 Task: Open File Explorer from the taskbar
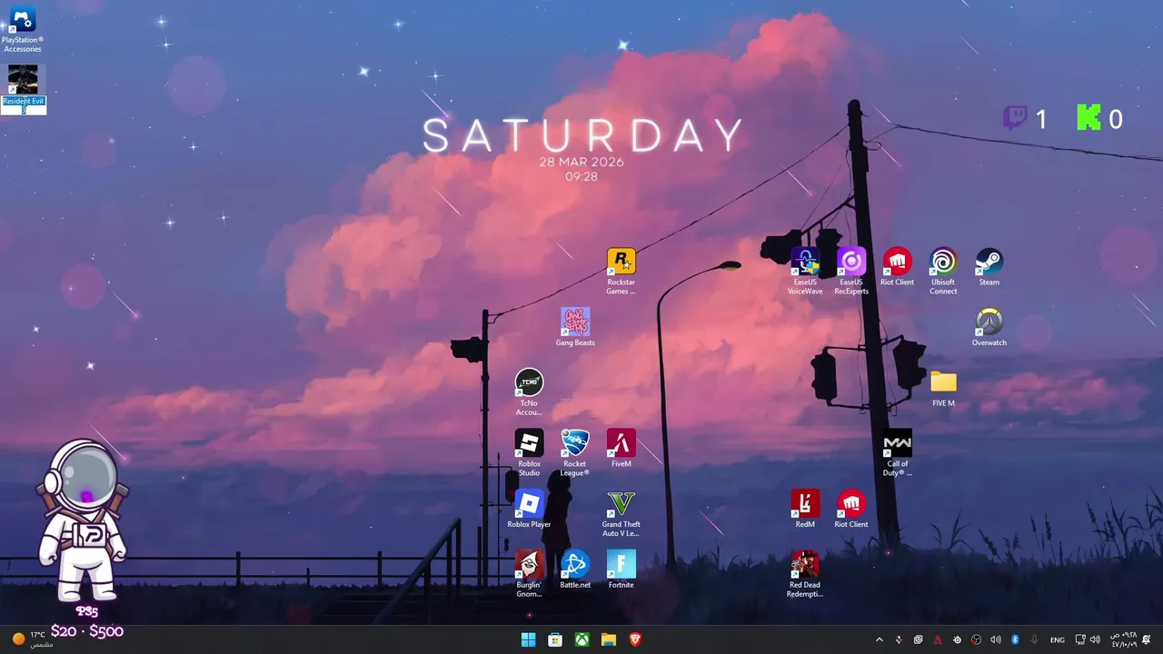click(x=609, y=639)
